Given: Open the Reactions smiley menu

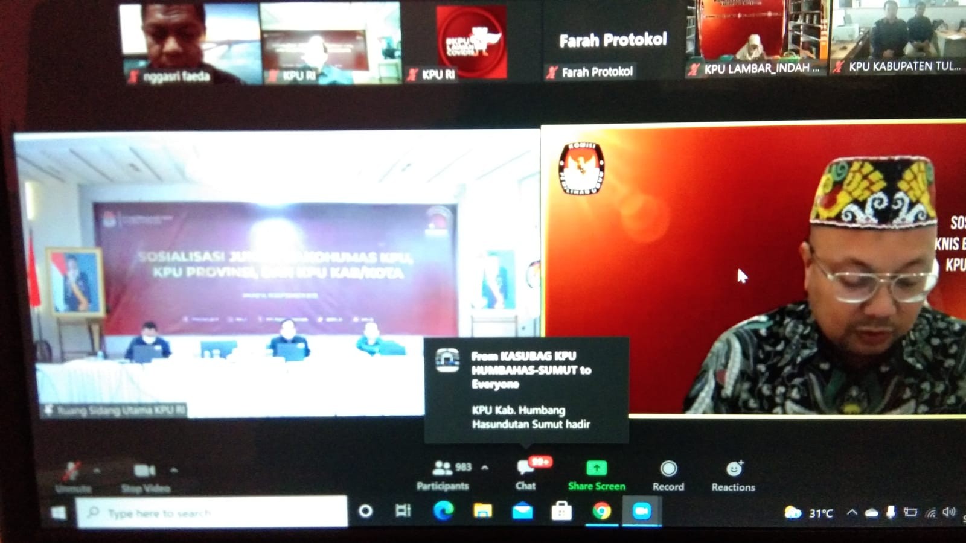Looking at the screenshot, I should pyautogui.click(x=734, y=474).
